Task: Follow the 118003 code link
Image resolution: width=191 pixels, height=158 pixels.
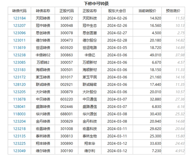Action: coord(19,114)
